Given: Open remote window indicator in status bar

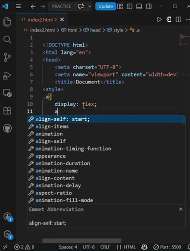Looking at the screenshot, I should pyautogui.click(x=5, y=247).
